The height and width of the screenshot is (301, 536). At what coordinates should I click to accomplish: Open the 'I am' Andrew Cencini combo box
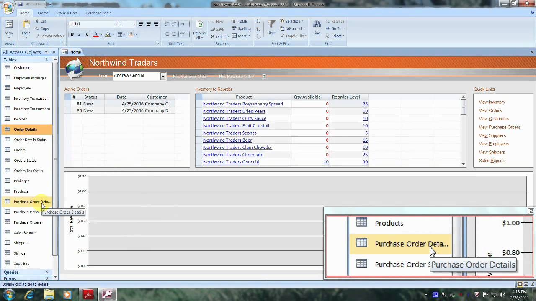click(x=163, y=76)
